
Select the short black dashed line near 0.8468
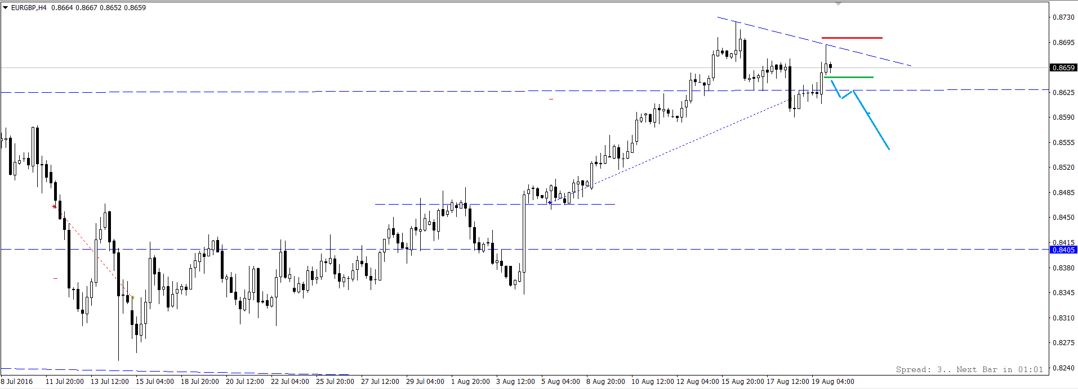point(495,204)
